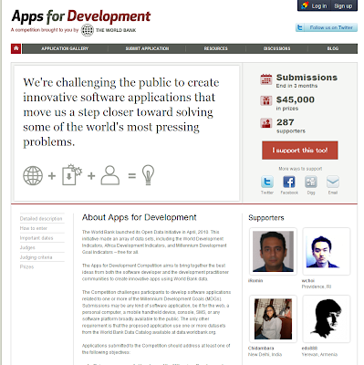Viewport: 364px width, 365px height.
Task: Share via the Twitter icon
Action: tap(267, 182)
